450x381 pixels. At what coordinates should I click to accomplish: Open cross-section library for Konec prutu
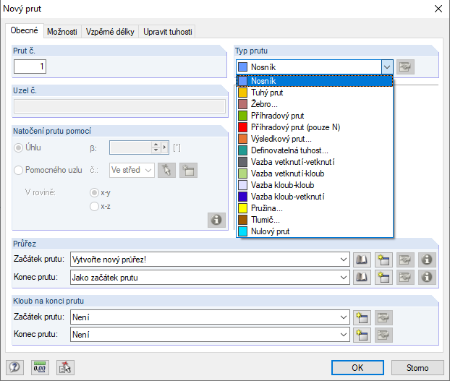tap(362, 277)
